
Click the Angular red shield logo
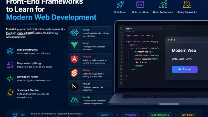pyautogui.click(x=74, y=59)
